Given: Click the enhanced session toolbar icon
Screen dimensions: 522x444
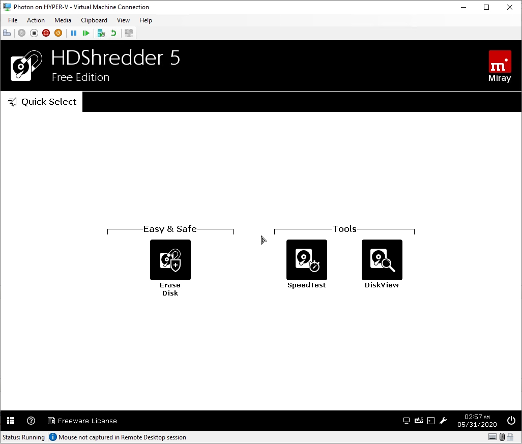Looking at the screenshot, I should pyautogui.click(x=129, y=33).
